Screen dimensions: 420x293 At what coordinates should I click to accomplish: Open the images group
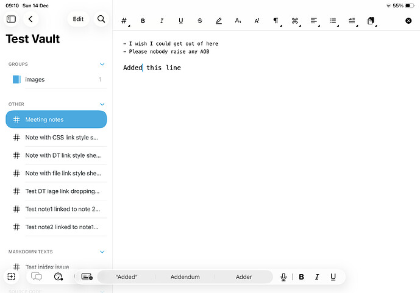pos(35,79)
